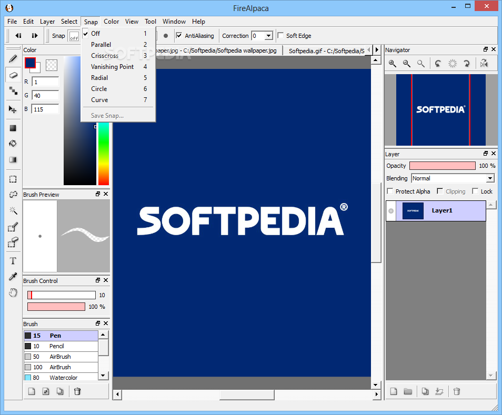Image resolution: width=502 pixels, height=415 pixels.
Task: Choose Parallel snap menu item
Action: (x=118, y=45)
